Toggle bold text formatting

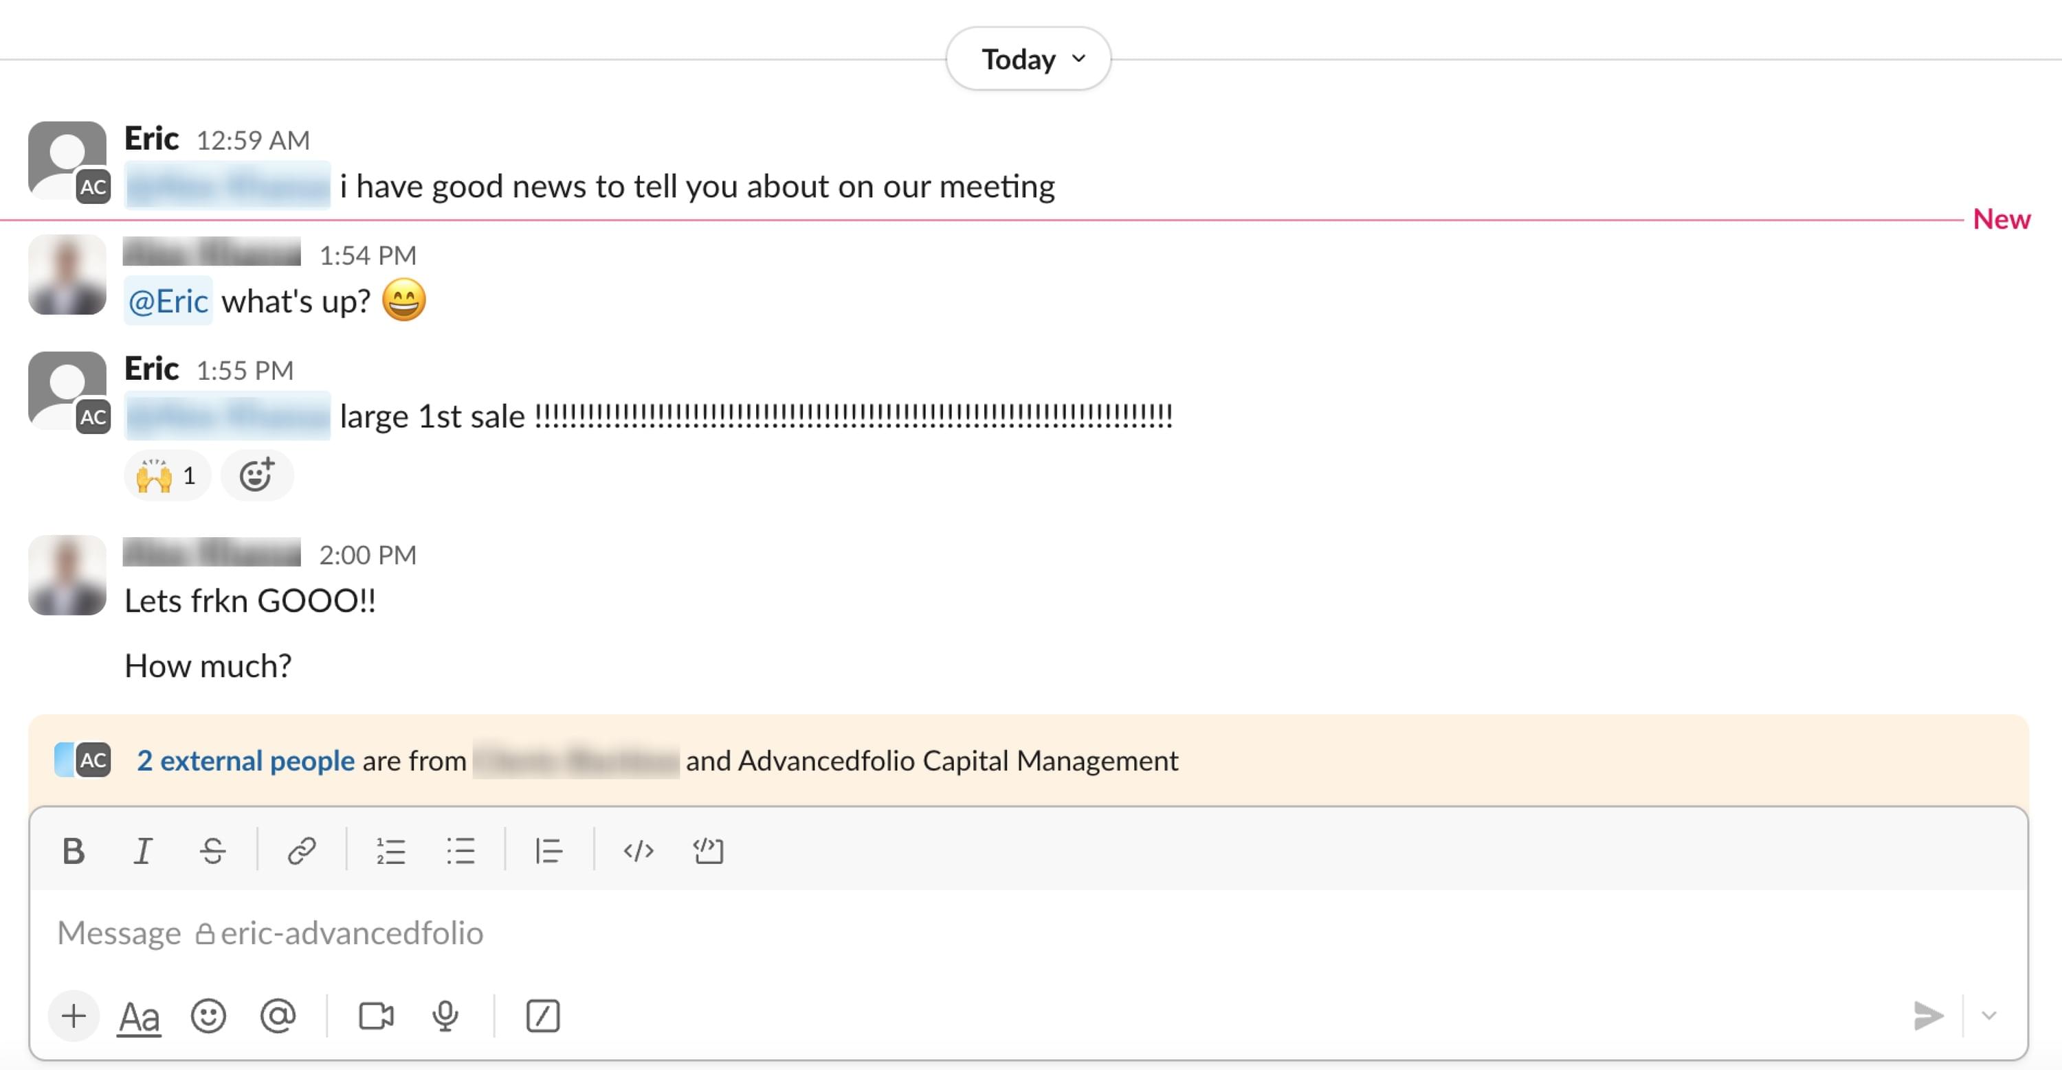coord(73,851)
